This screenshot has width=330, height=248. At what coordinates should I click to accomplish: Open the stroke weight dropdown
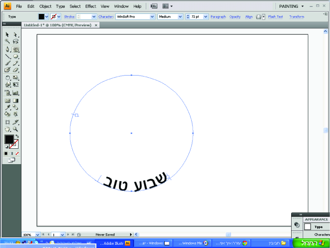(94, 17)
